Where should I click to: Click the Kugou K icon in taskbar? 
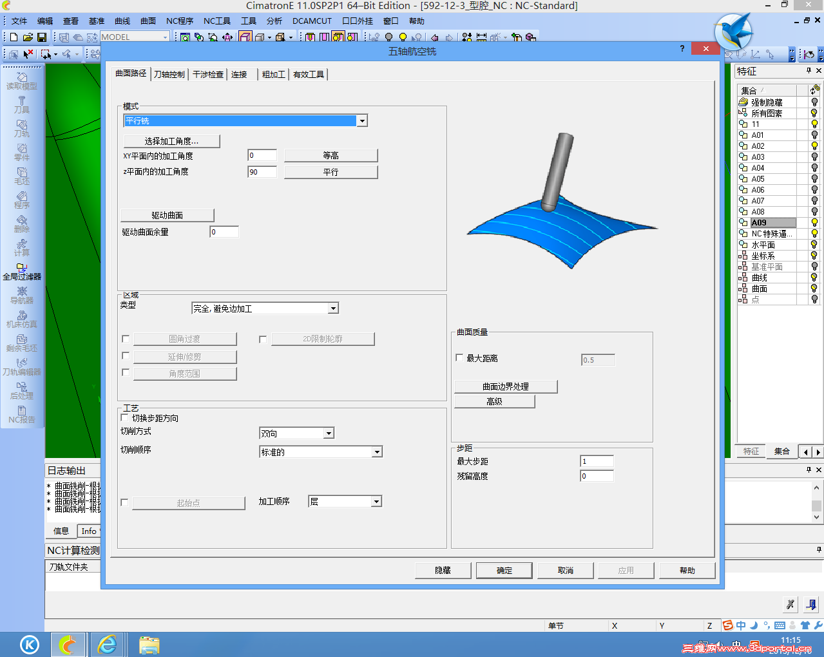point(30,644)
